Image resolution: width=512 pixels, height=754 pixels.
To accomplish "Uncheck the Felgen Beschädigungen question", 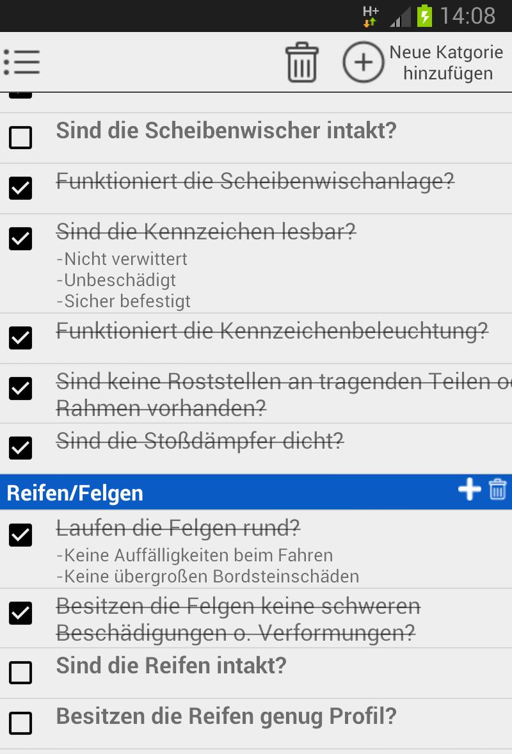I will coord(20,613).
